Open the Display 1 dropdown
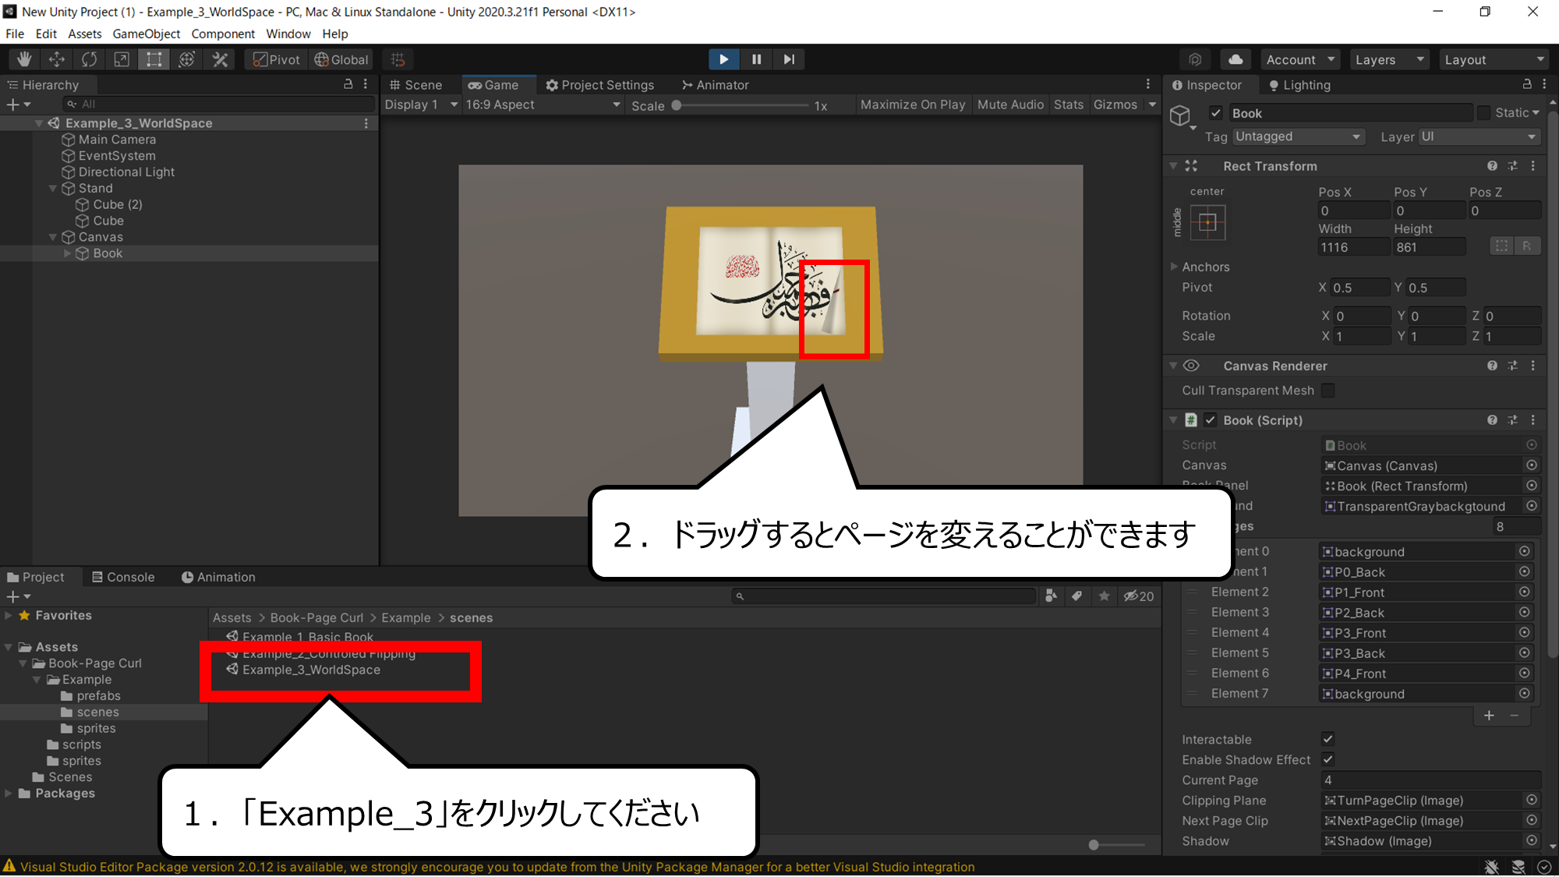Image resolution: width=1559 pixels, height=877 pixels. 421,104
